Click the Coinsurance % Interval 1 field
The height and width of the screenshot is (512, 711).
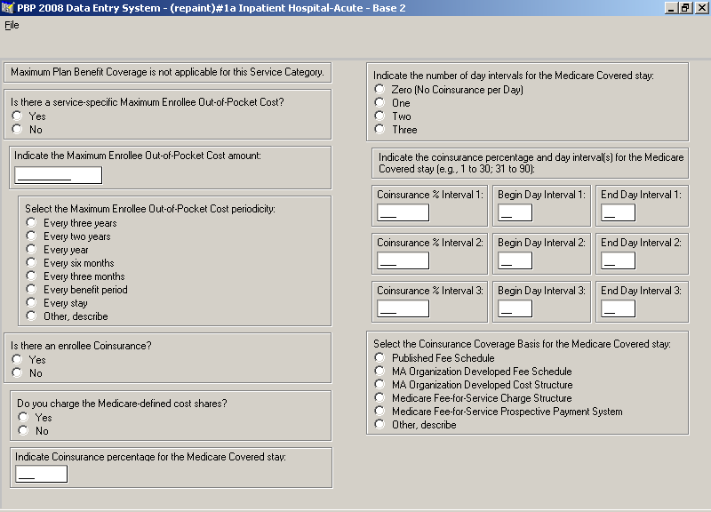[x=403, y=212]
